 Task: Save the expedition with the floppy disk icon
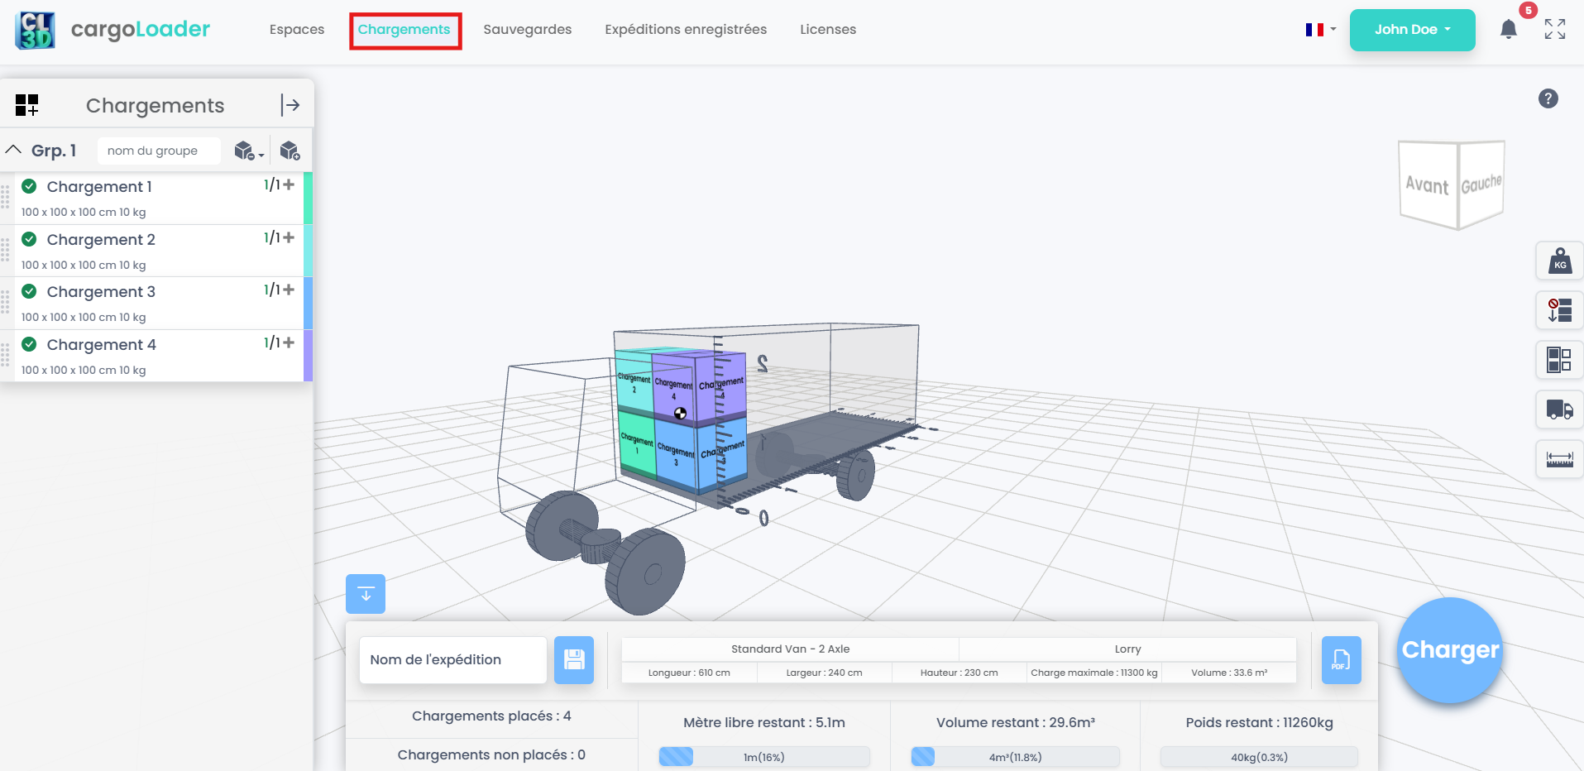point(574,660)
